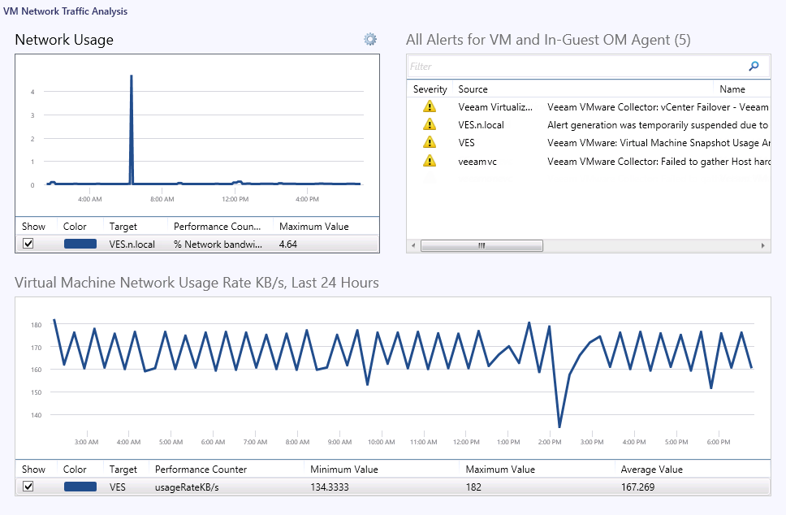Click the alerts filter search magnifier
786x515 pixels.
point(754,67)
